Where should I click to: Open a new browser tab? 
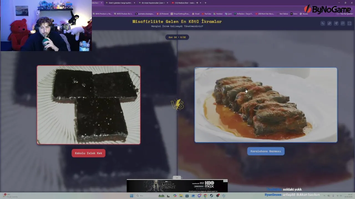pos(206,3)
